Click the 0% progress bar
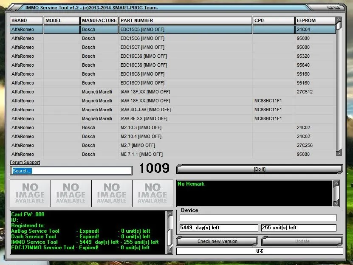353x265 pixels. (x=260, y=251)
